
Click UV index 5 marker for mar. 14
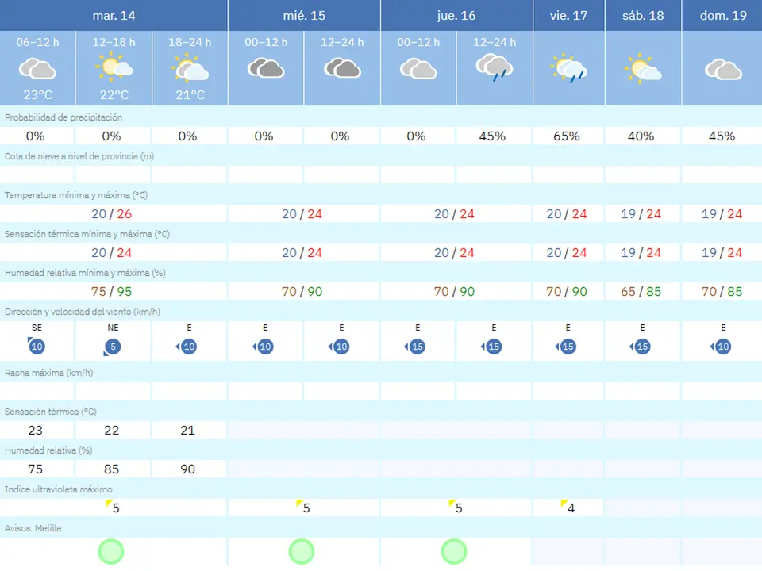(113, 507)
